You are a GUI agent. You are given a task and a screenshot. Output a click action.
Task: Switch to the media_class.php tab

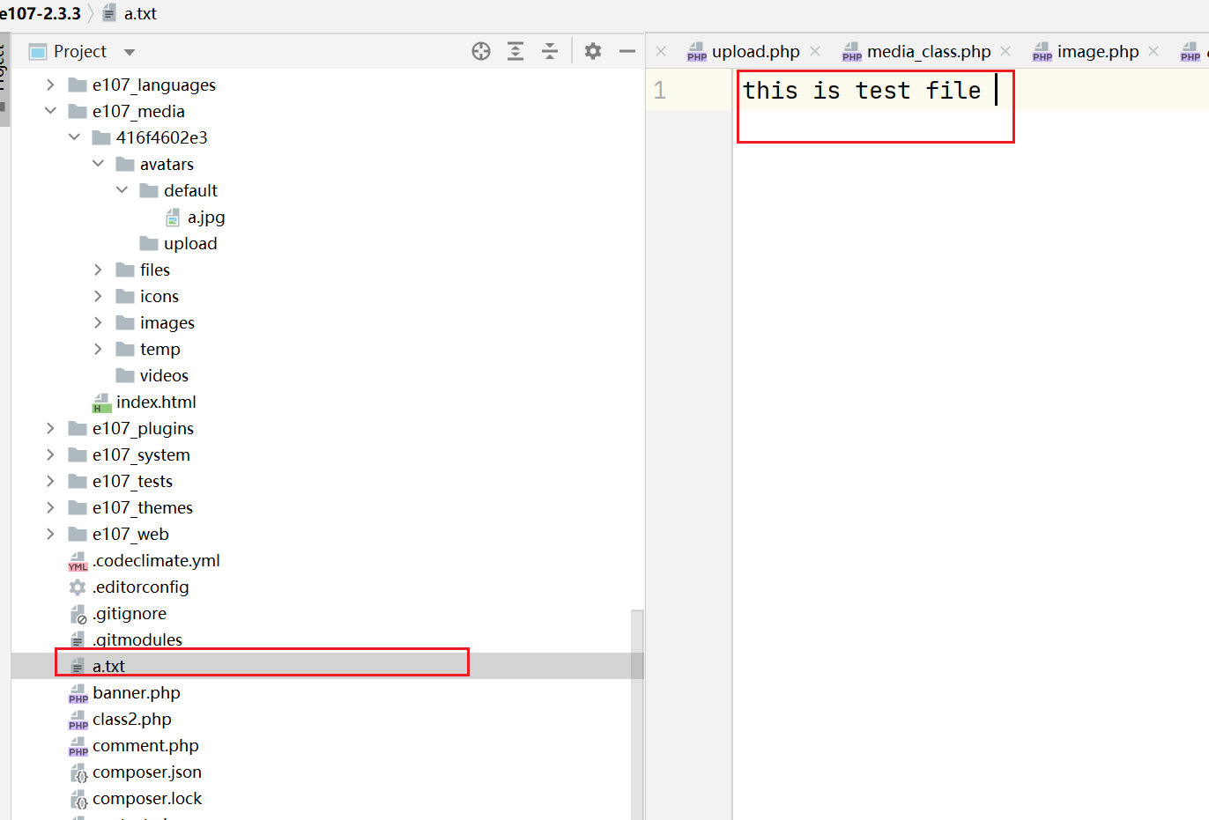tap(928, 52)
